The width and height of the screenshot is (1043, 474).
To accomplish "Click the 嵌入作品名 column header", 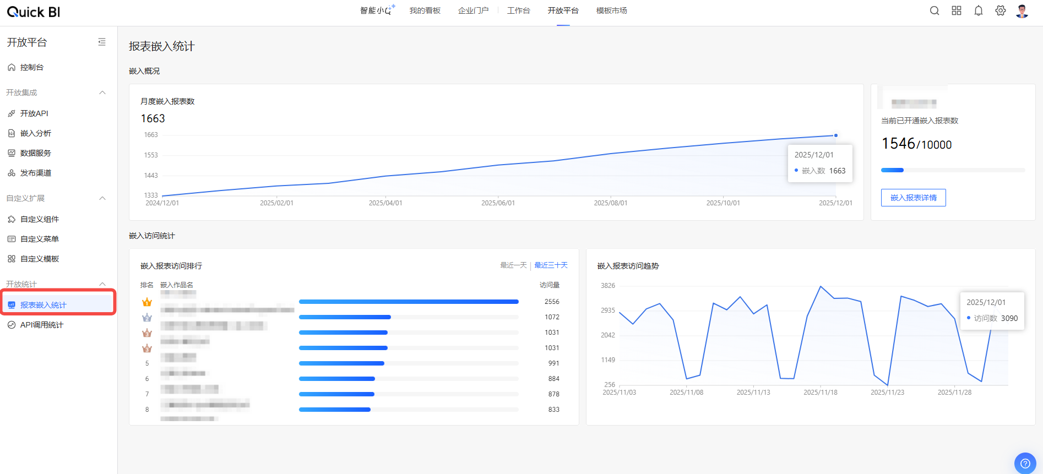I will click(x=177, y=285).
